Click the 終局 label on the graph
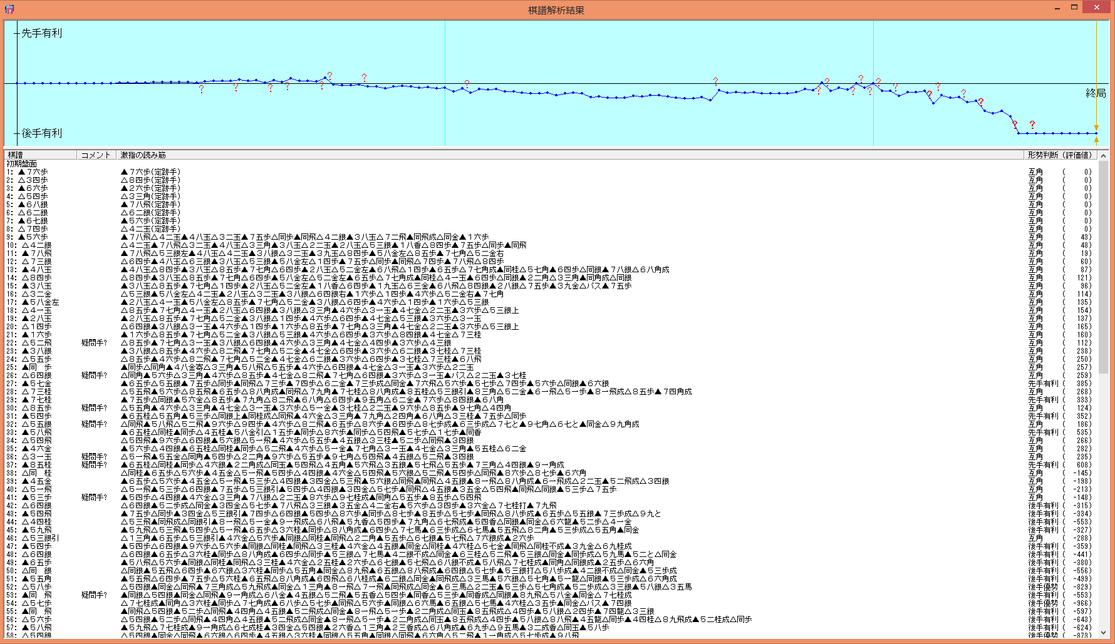Screen dimensions: 1115x644 coord(1095,93)
